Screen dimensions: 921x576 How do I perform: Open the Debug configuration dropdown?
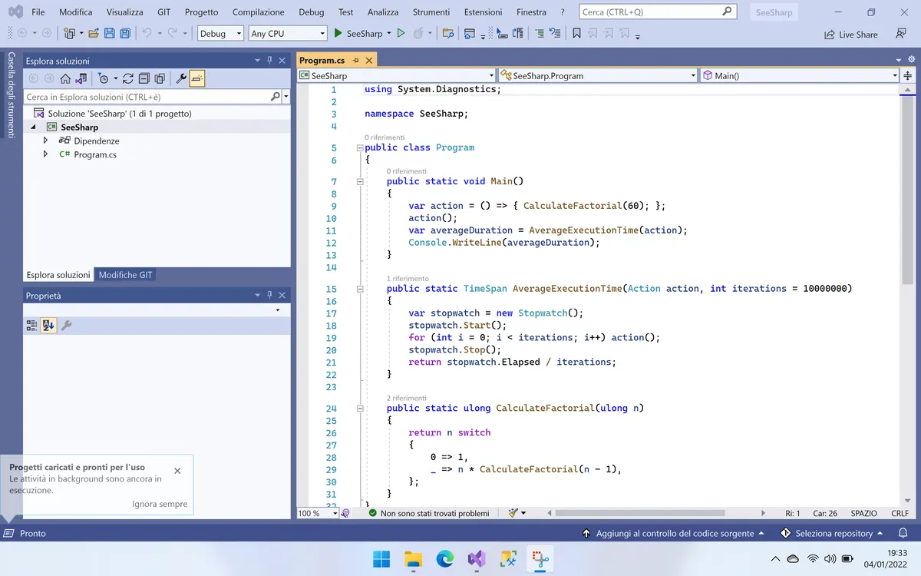(x=220, y=34)
